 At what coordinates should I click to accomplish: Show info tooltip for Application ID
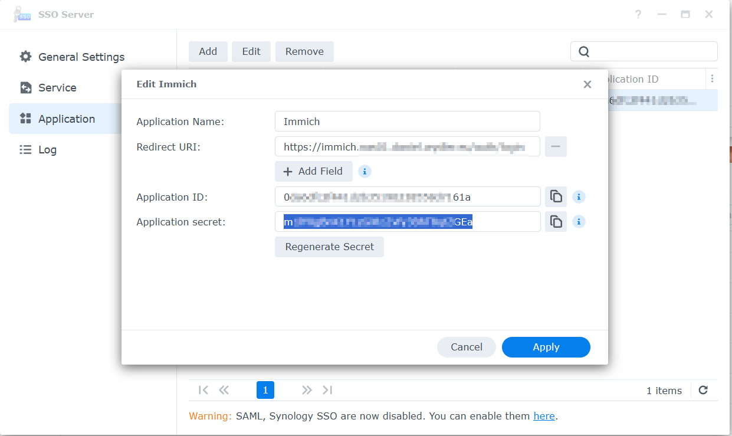click(579, 196)
